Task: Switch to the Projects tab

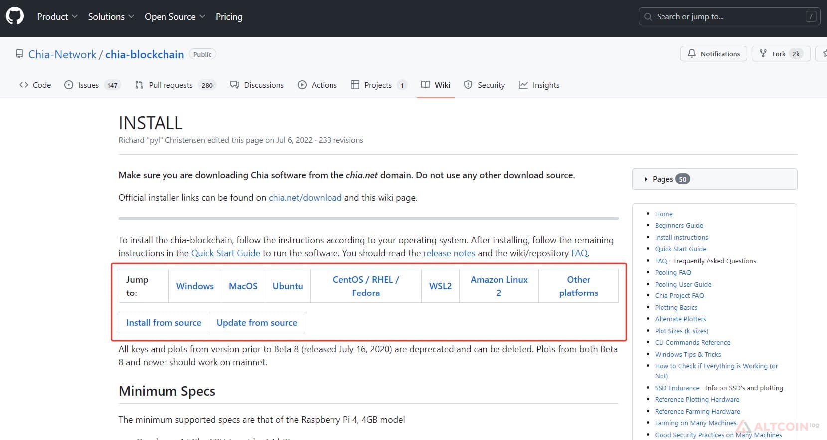Action: (379, 85)
